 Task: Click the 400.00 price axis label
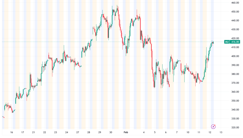pyautogui.click(x=235, y=56)
